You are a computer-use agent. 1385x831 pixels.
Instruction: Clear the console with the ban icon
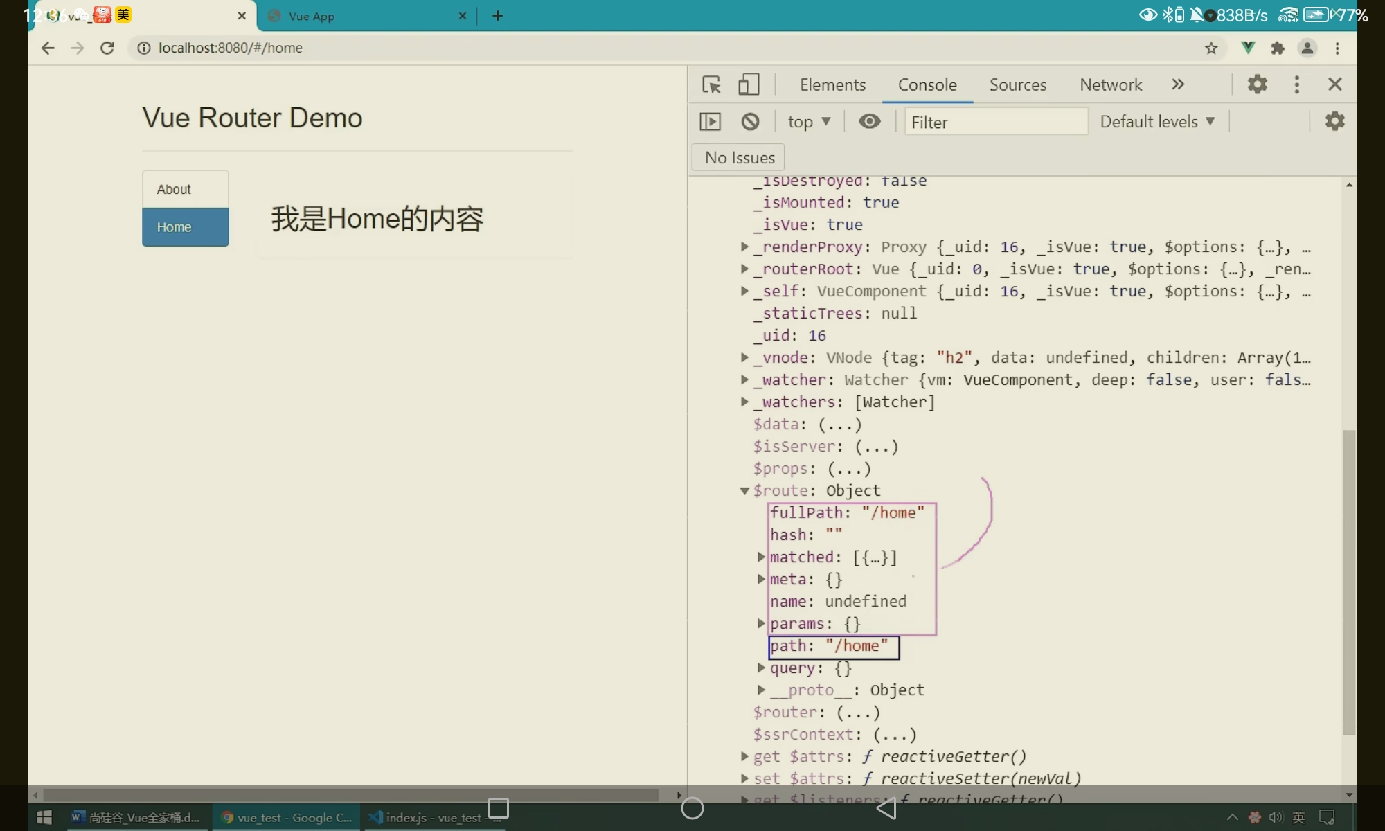tap(750, 122)
